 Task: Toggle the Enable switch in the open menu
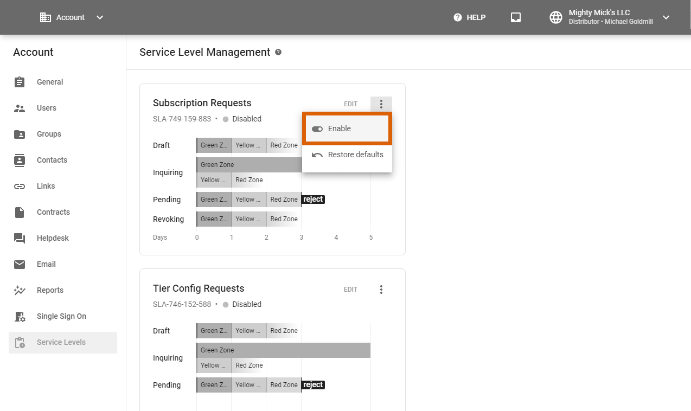(x=317, y=129)
